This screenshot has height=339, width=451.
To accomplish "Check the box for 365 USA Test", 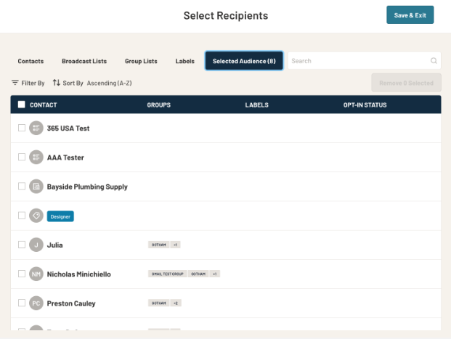I will click(x=21, y=128).
